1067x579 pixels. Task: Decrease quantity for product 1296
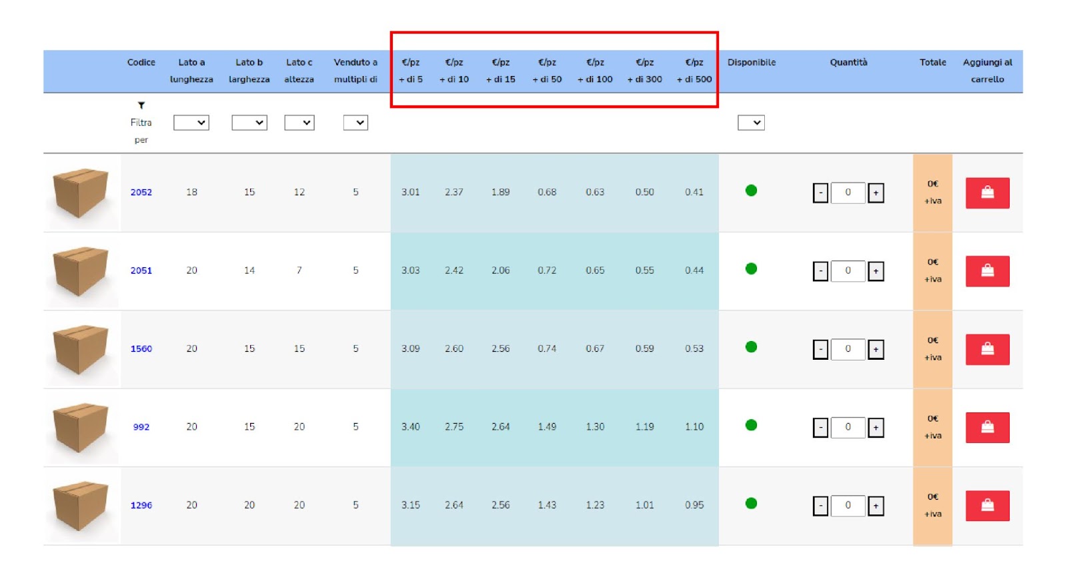point(821,506)
